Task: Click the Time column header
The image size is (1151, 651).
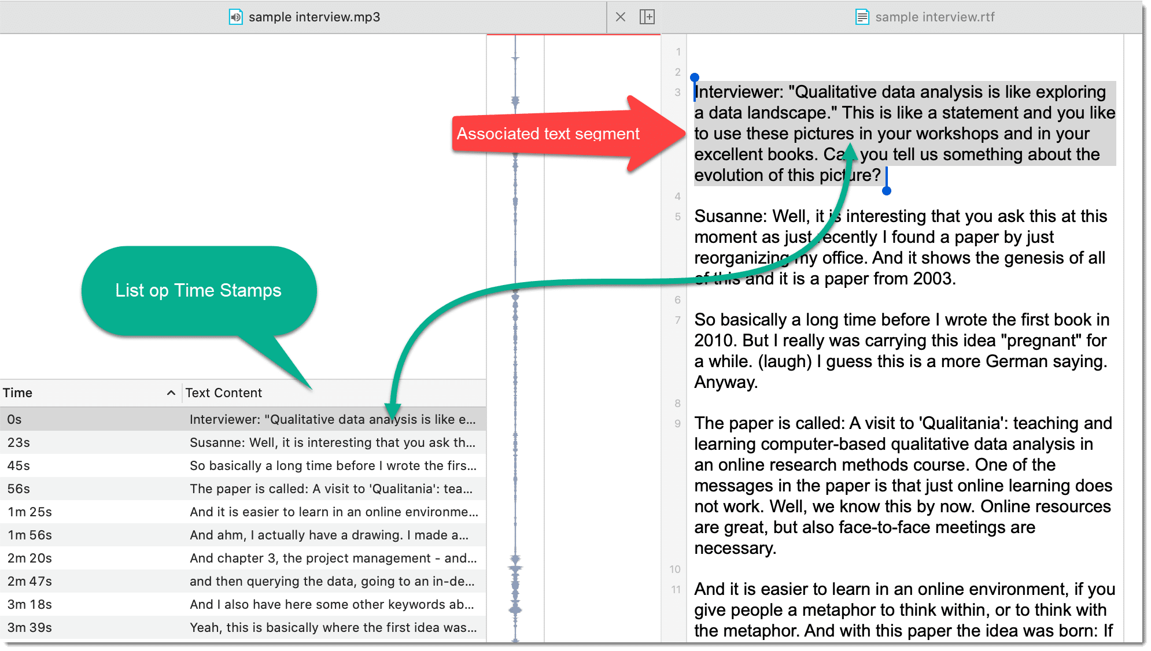Action: 17,393
